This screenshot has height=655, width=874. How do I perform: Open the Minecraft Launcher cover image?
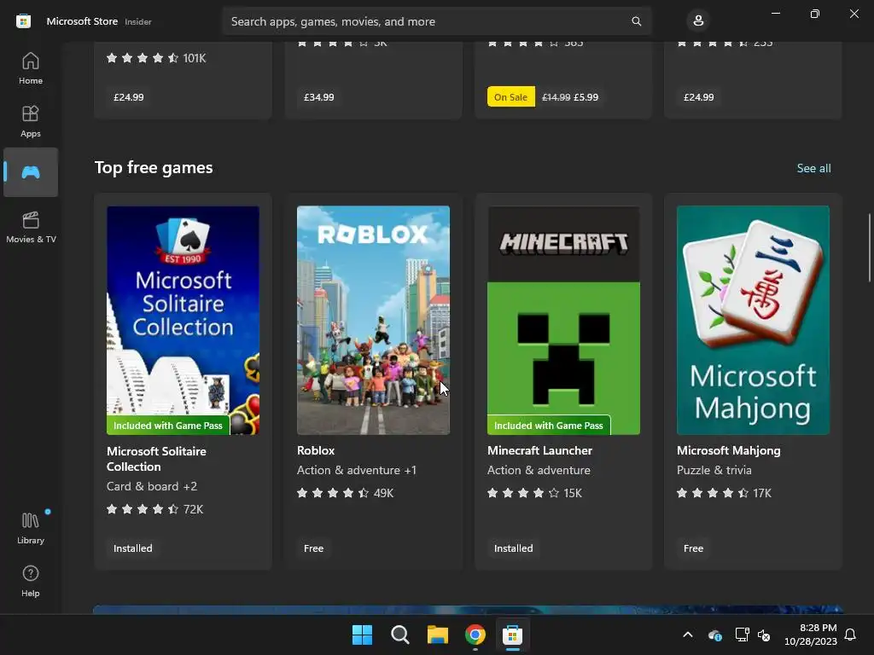point(563,321)
